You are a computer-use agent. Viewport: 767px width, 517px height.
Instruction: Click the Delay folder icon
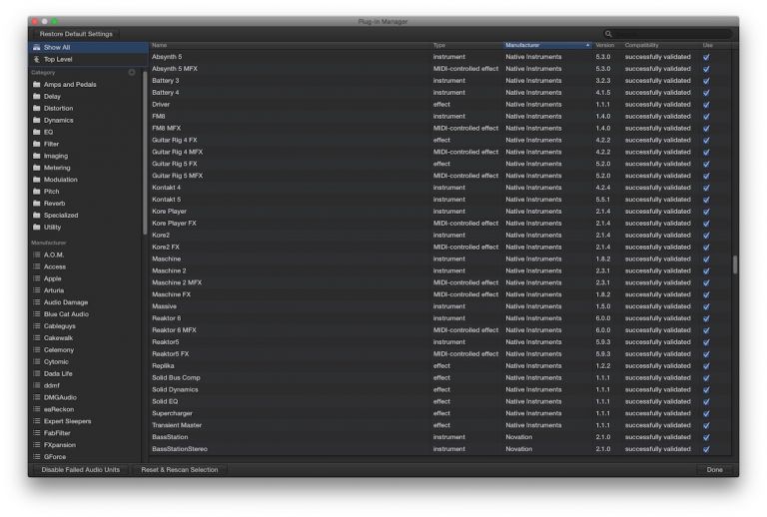[37, 96]
